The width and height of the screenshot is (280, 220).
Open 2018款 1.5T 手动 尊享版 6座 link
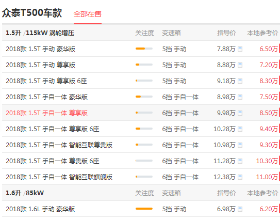[x=46, y=81]
